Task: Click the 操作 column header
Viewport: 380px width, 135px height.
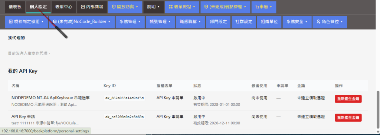Action: [x=338, y=86]
